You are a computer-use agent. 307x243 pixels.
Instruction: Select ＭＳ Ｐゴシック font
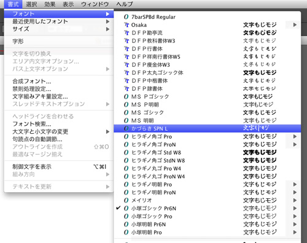coord(207,96)
